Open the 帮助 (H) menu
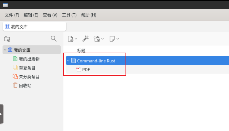 point(89,15)
